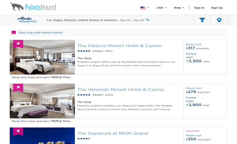Open the filter funnel icon
Screen dimensions: 237x144
click(202, 20)
